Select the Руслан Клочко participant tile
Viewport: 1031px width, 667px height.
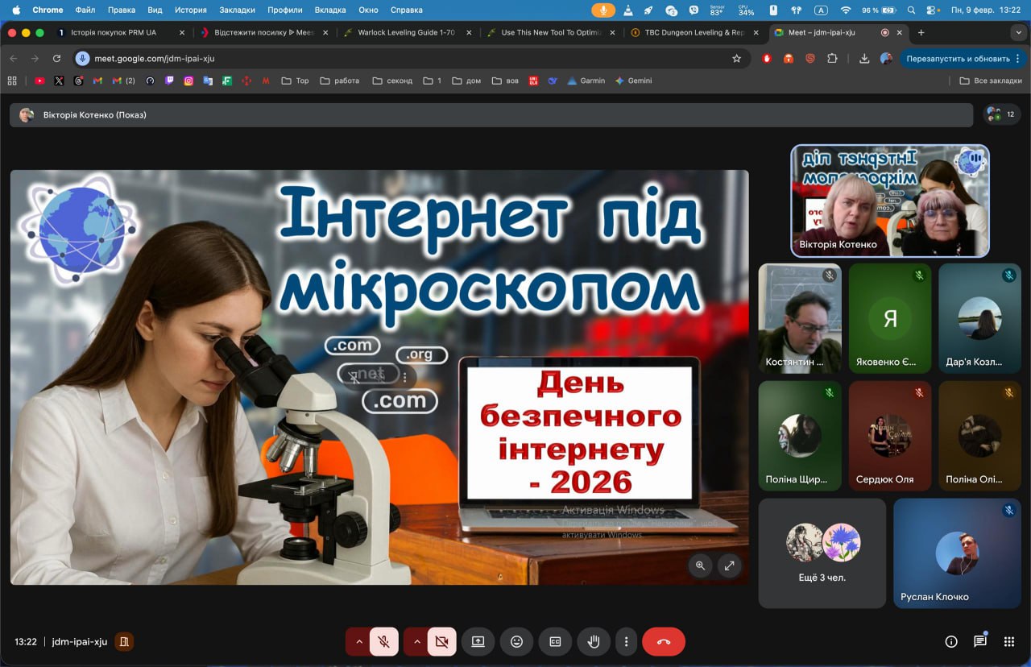coord(957,553)
